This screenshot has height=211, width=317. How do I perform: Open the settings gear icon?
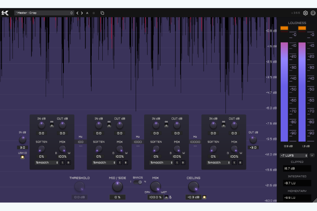coord(305,13)
